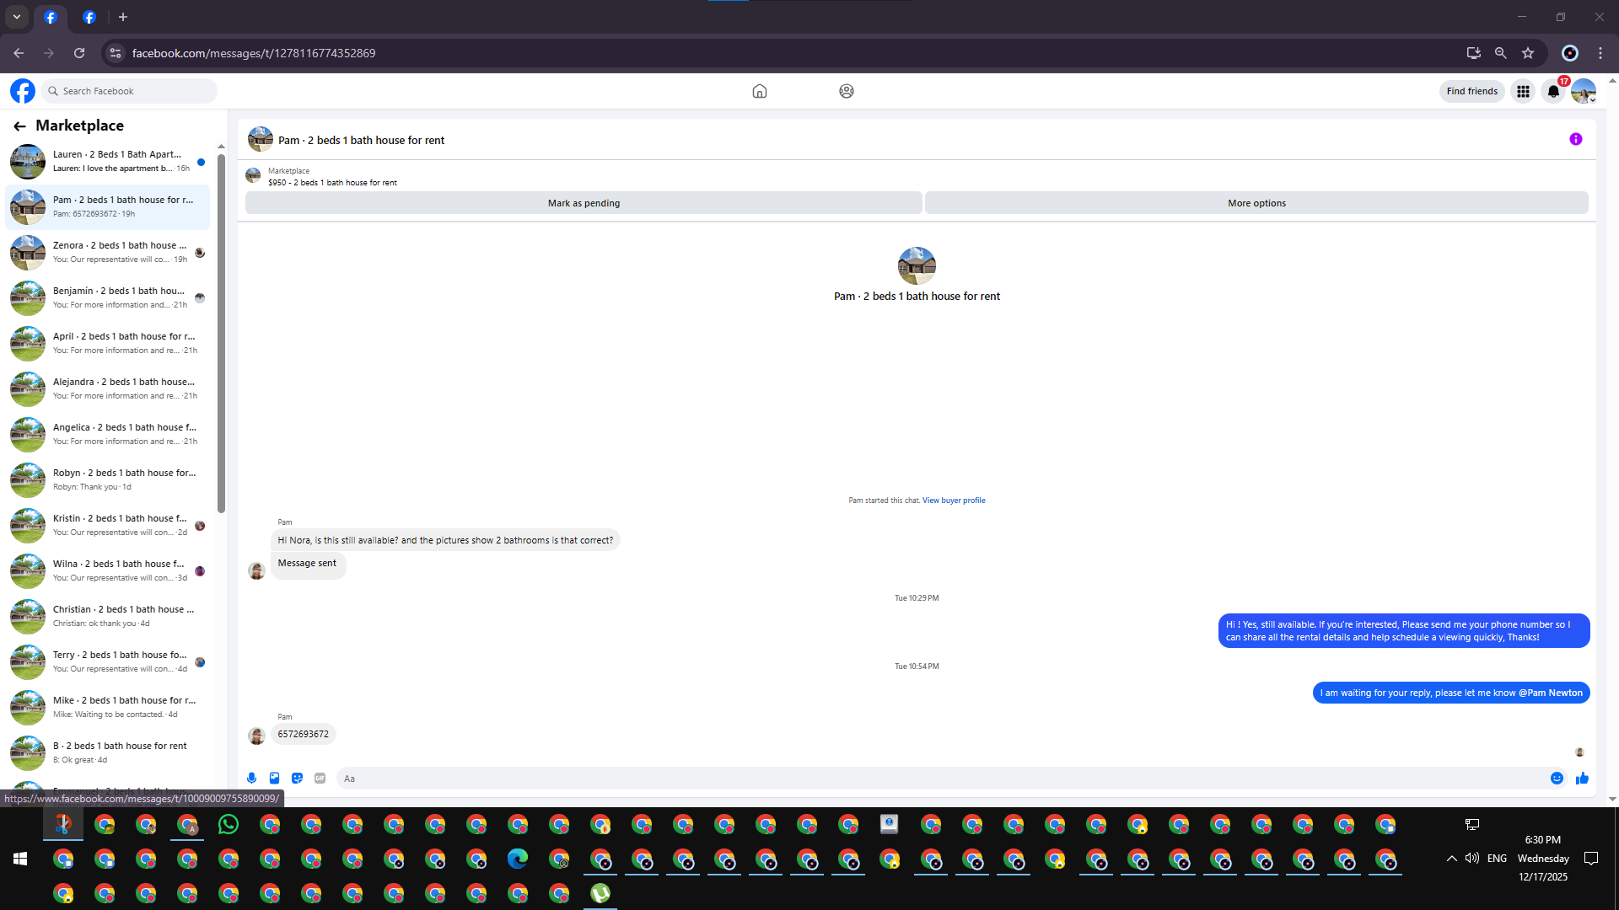Send a thumbs-up like
The width and height of the screenshot is (1619, 910).
[1582, 779]
